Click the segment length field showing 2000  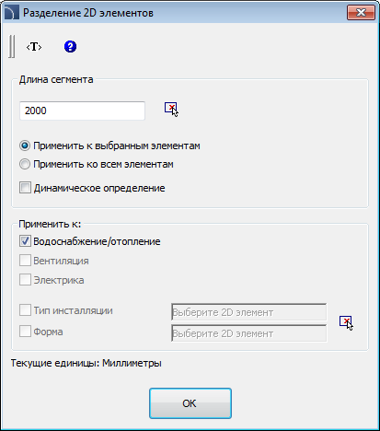[x=82, y=111]
